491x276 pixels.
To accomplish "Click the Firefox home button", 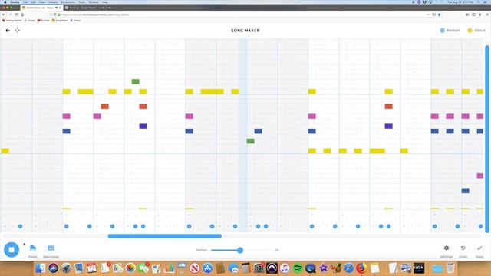I will click(22, 15).
